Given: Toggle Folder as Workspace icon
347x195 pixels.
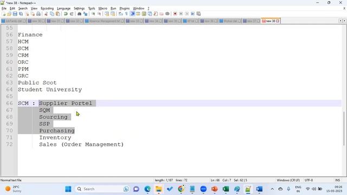Looking at the screenshot, I should click(x=162, y=14).
